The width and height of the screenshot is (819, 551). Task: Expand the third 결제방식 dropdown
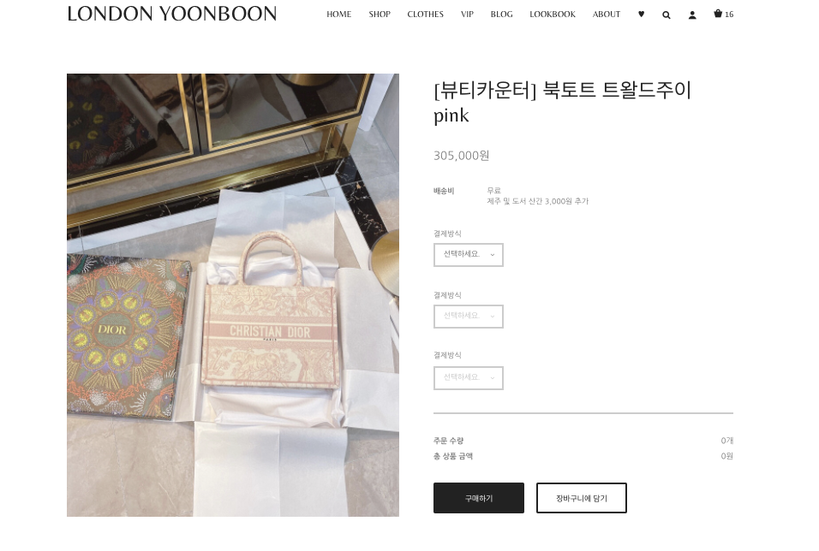tap(469, 378)
